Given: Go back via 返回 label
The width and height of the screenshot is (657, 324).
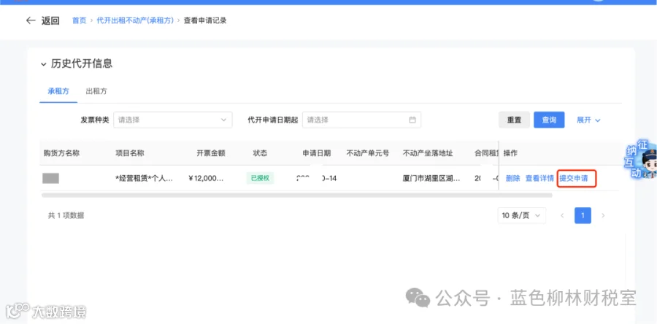Looking at the screenshot, I should [x=50, y=20].
